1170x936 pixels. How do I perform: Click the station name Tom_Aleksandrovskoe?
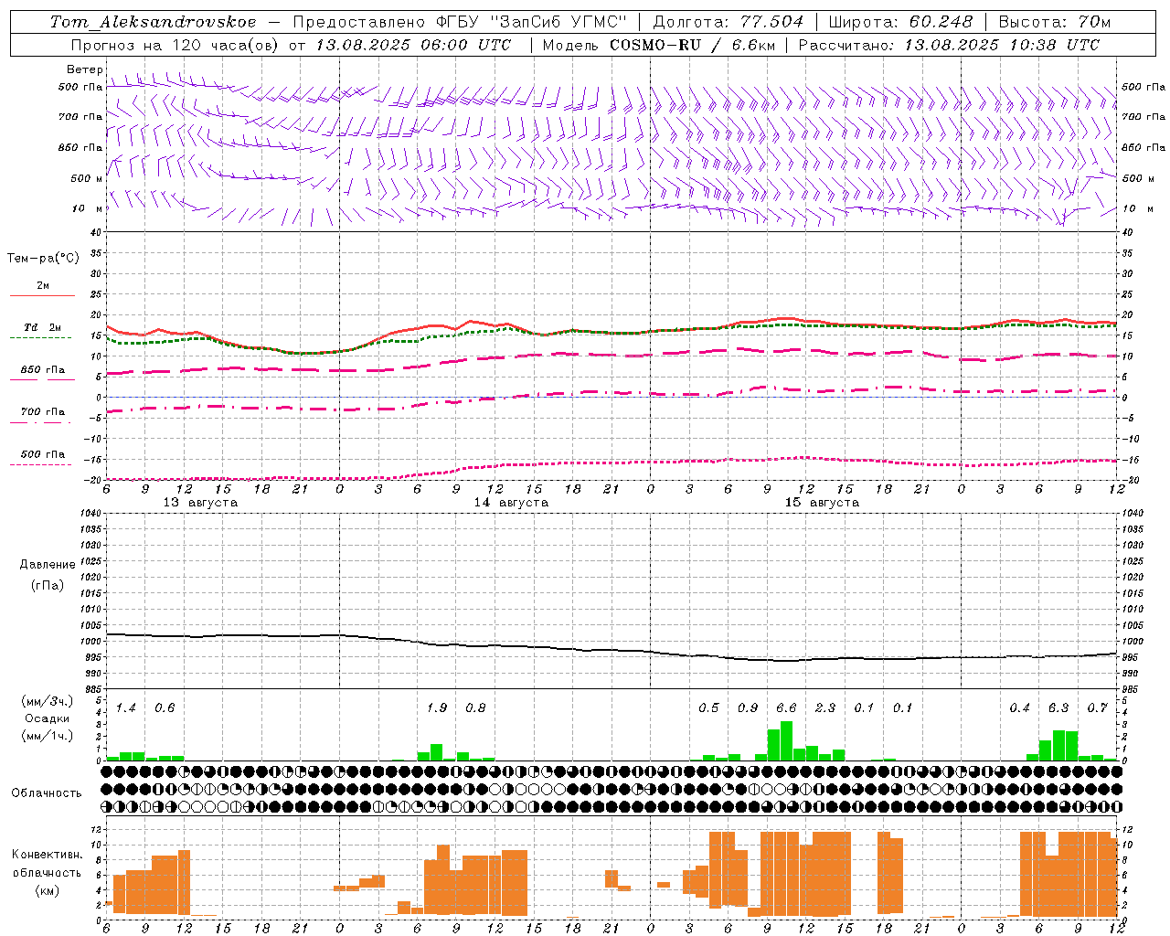coord(154,22)
